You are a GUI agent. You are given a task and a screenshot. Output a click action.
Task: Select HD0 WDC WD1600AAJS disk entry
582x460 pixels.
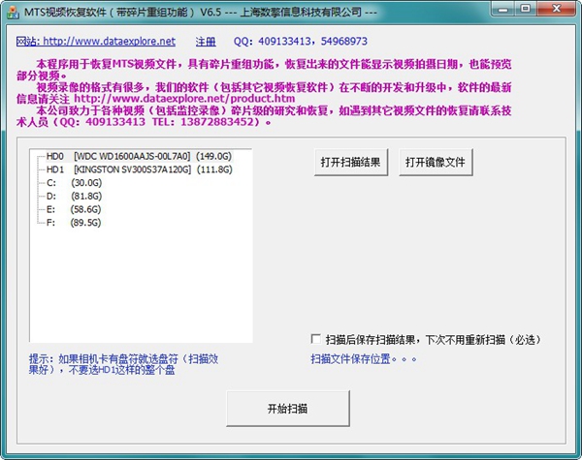tap(139, 157)
